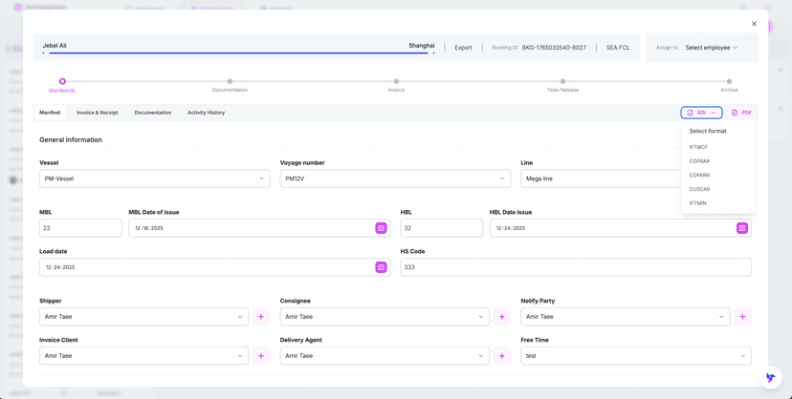The height and width of the screenshot is (399, 792).
Task: Open the HBL Date issue calendar icon
Action: tap(742, 228)
